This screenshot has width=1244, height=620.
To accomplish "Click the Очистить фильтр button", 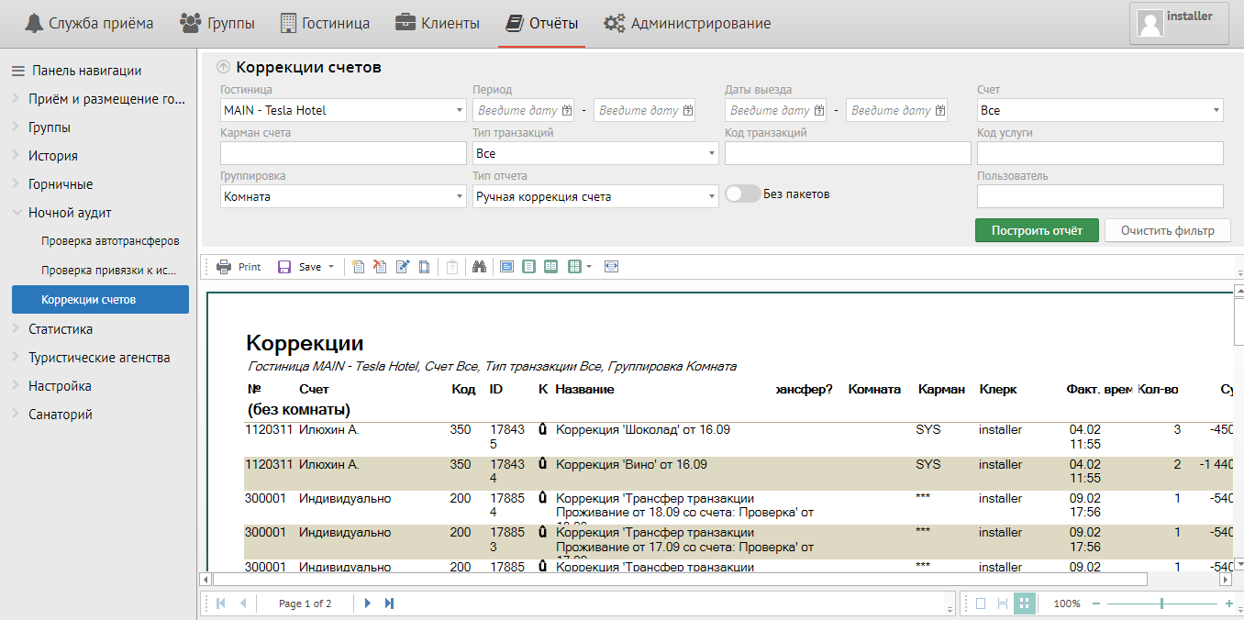I will pyautogui.click(x=1167, y=230).
